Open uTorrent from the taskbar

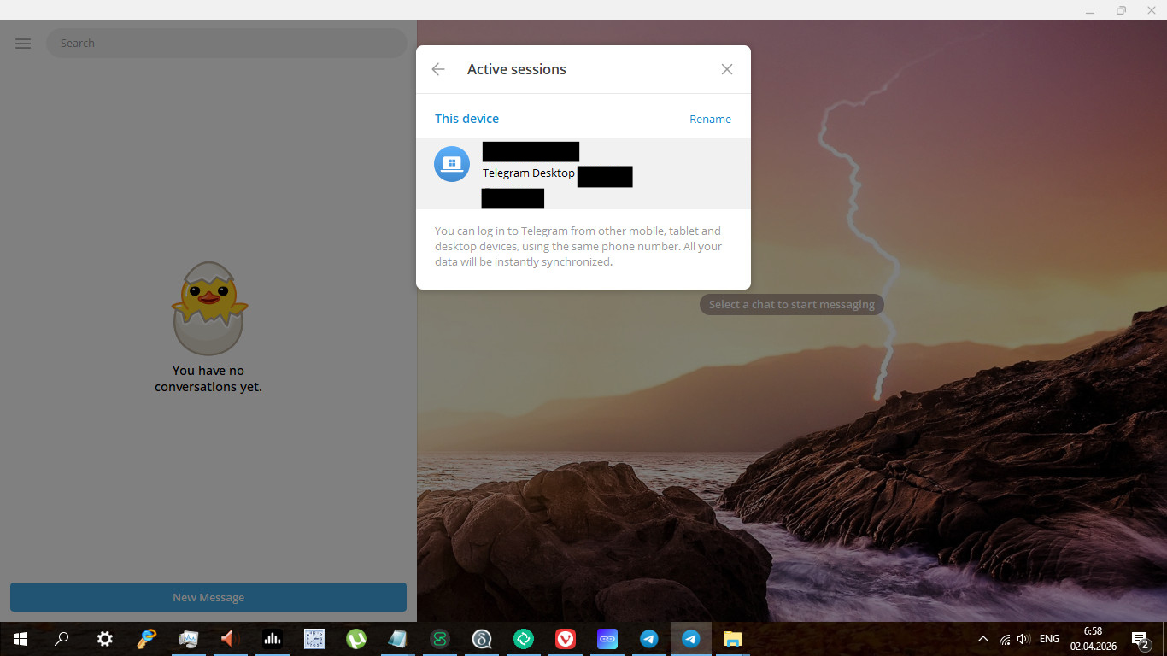(x=355, y=639)
